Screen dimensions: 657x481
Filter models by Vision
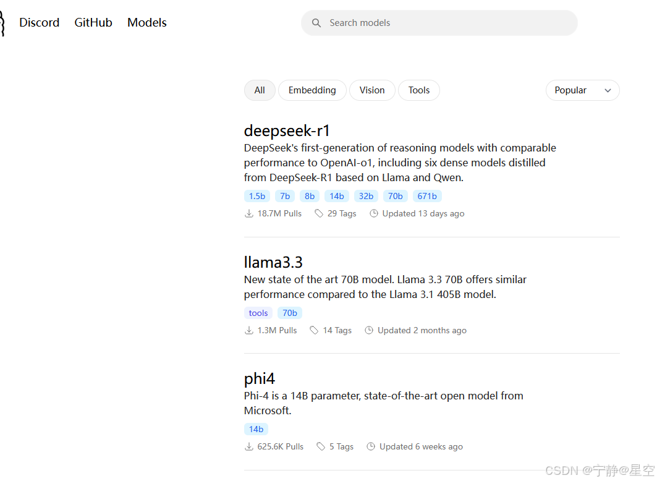[372, 90]
